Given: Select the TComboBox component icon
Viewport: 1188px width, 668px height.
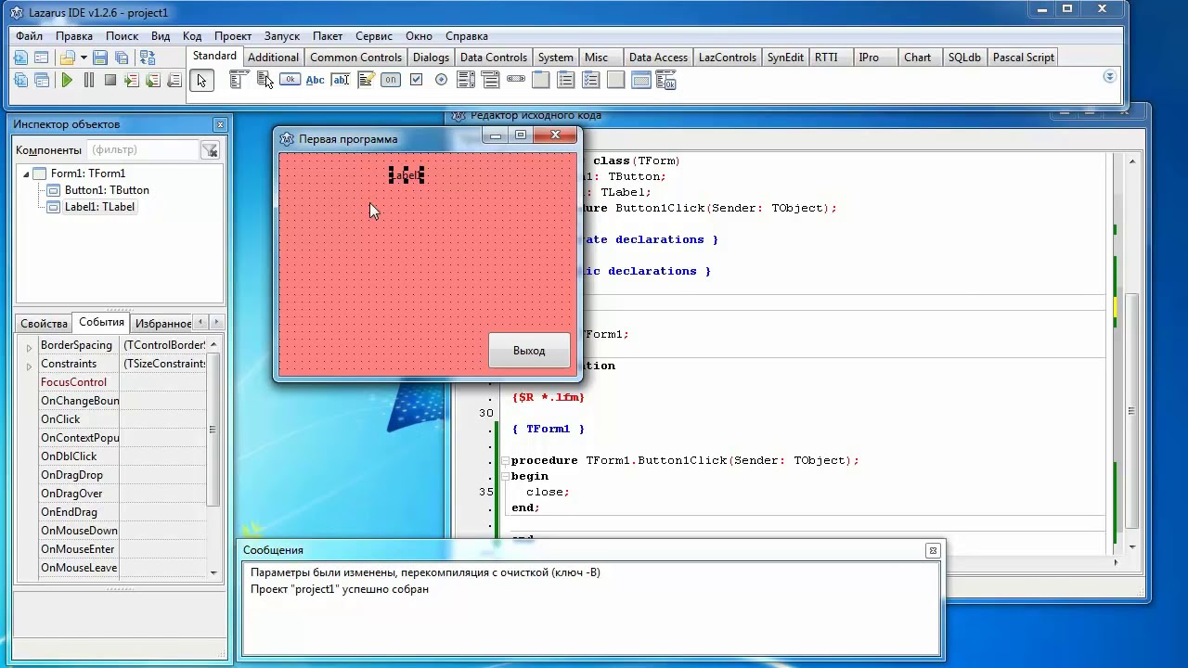Looking at the screenshot, I should tap(491, 80).
